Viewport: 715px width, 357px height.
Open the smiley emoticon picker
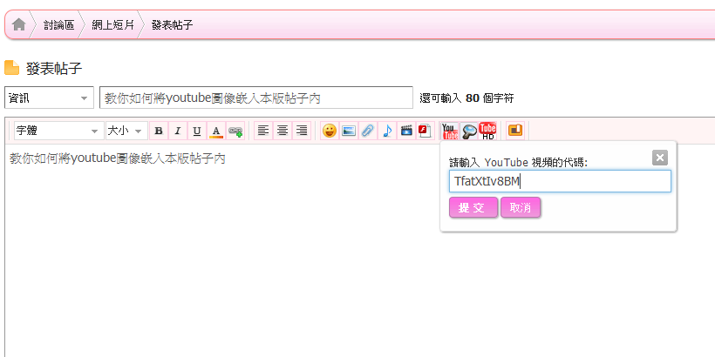(330, 131)
